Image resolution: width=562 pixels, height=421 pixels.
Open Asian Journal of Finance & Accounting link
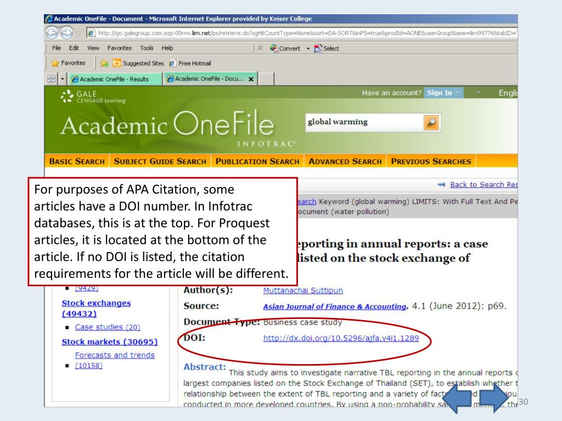tap(335, 306)
